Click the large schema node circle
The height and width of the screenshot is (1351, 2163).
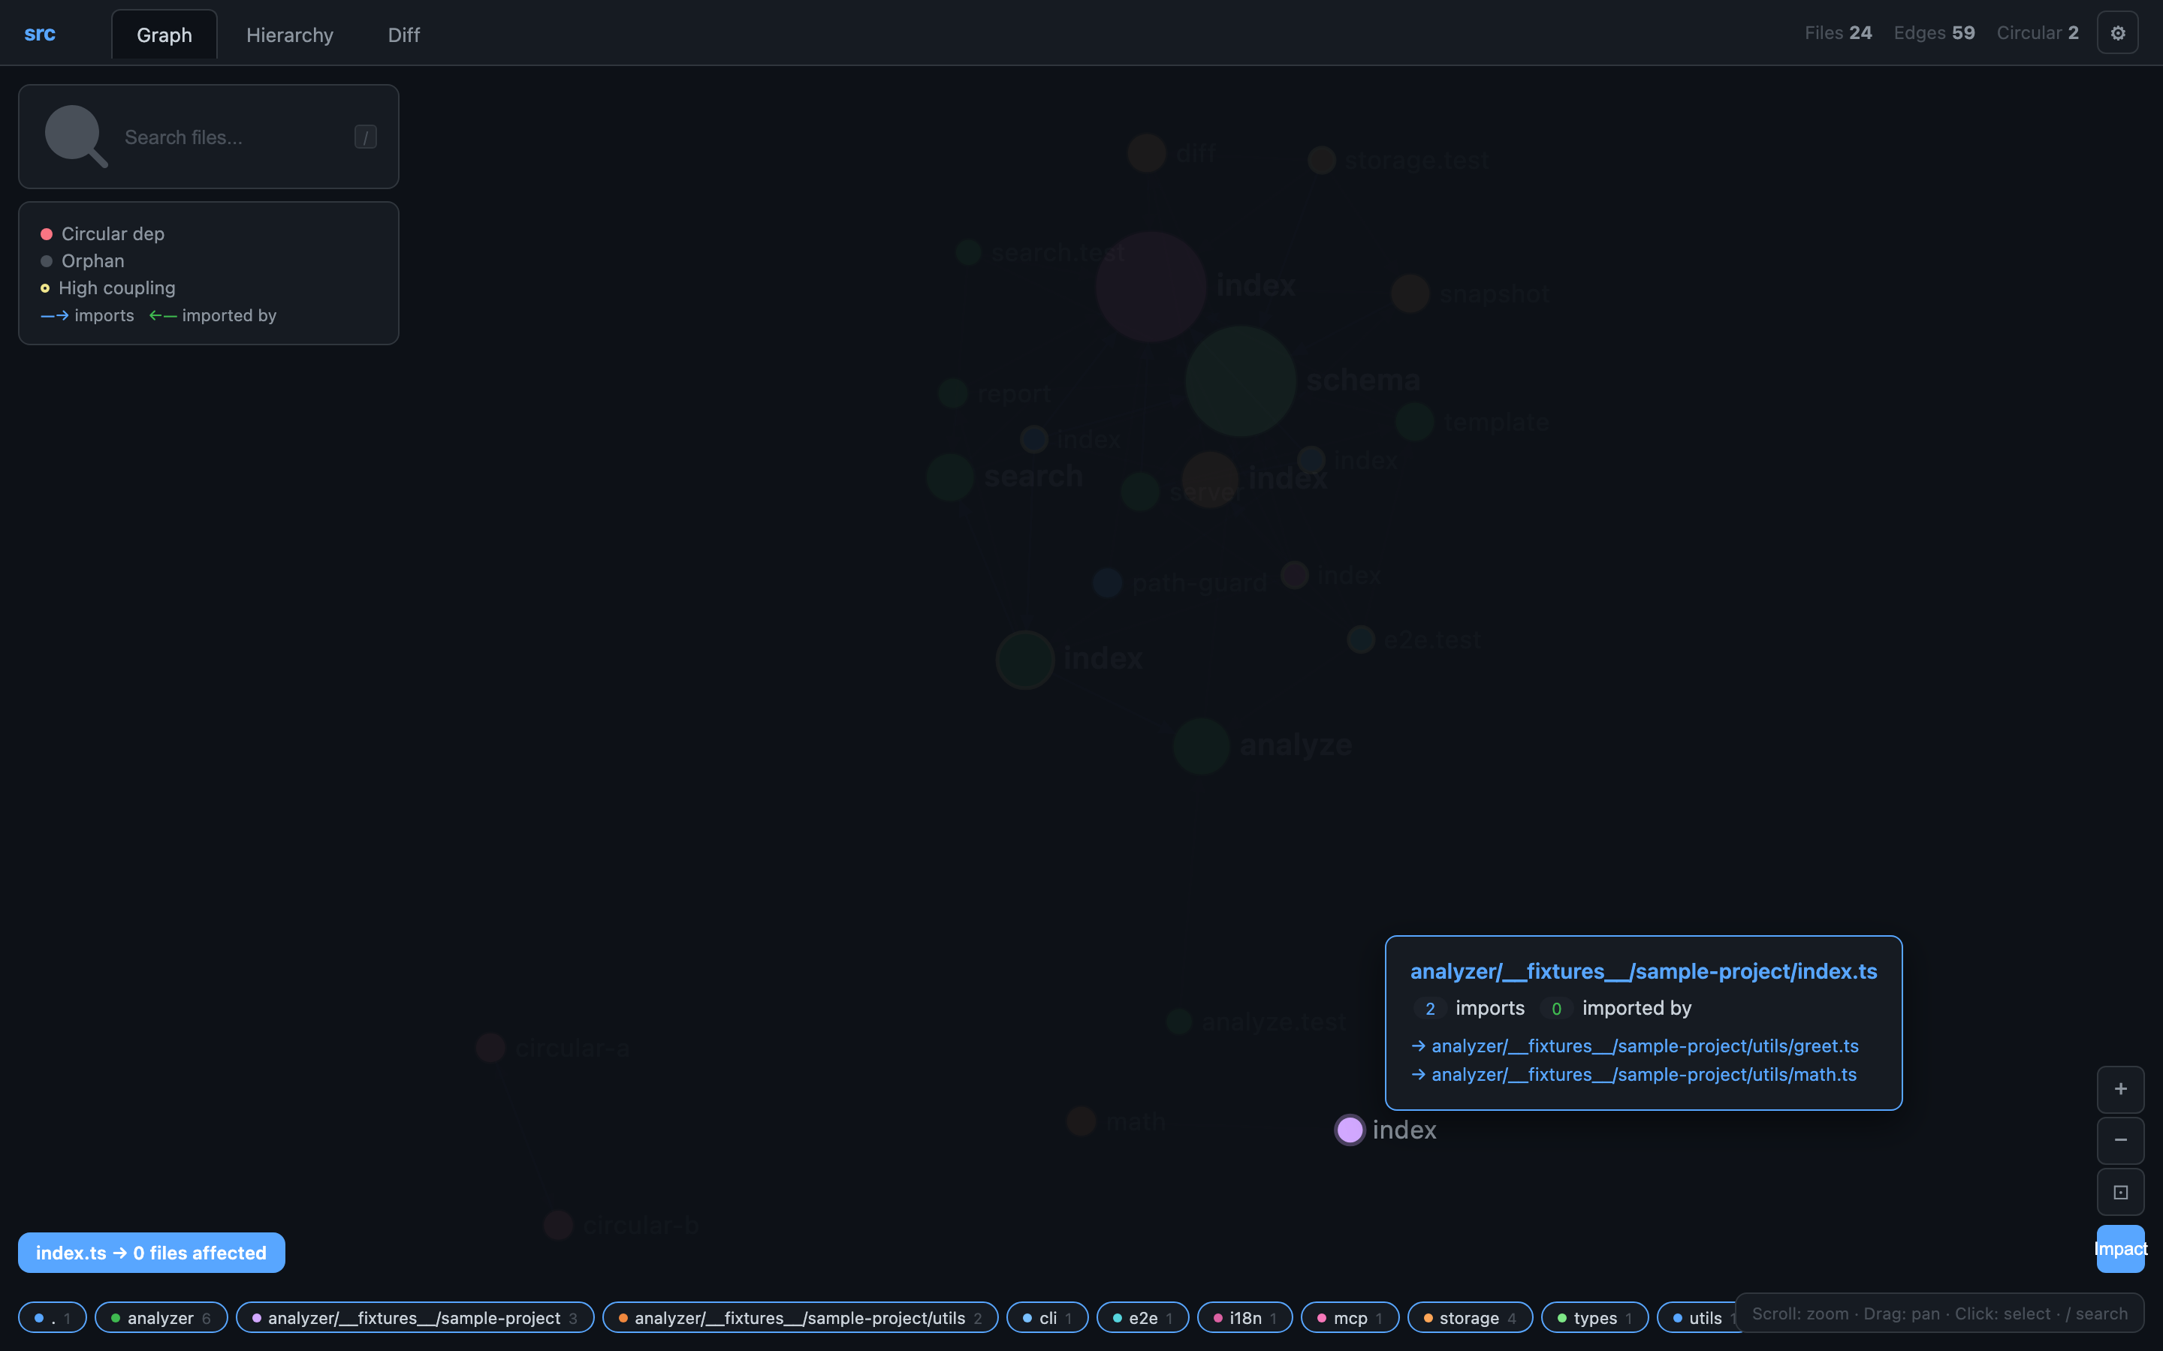1240,381
